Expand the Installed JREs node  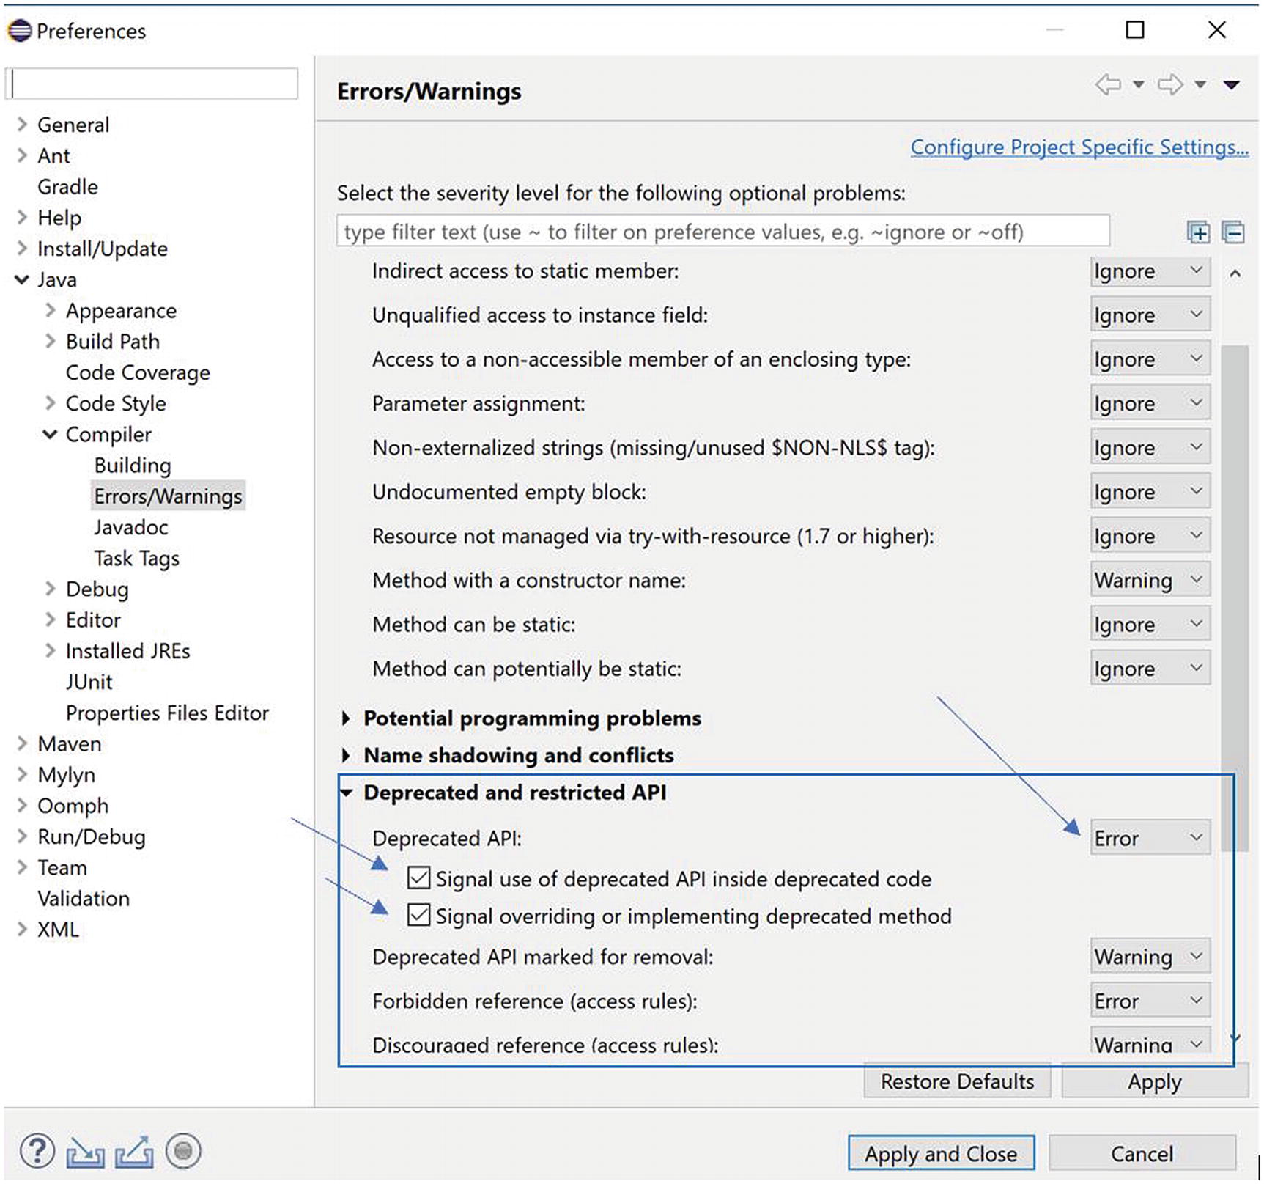pos(50,650)
